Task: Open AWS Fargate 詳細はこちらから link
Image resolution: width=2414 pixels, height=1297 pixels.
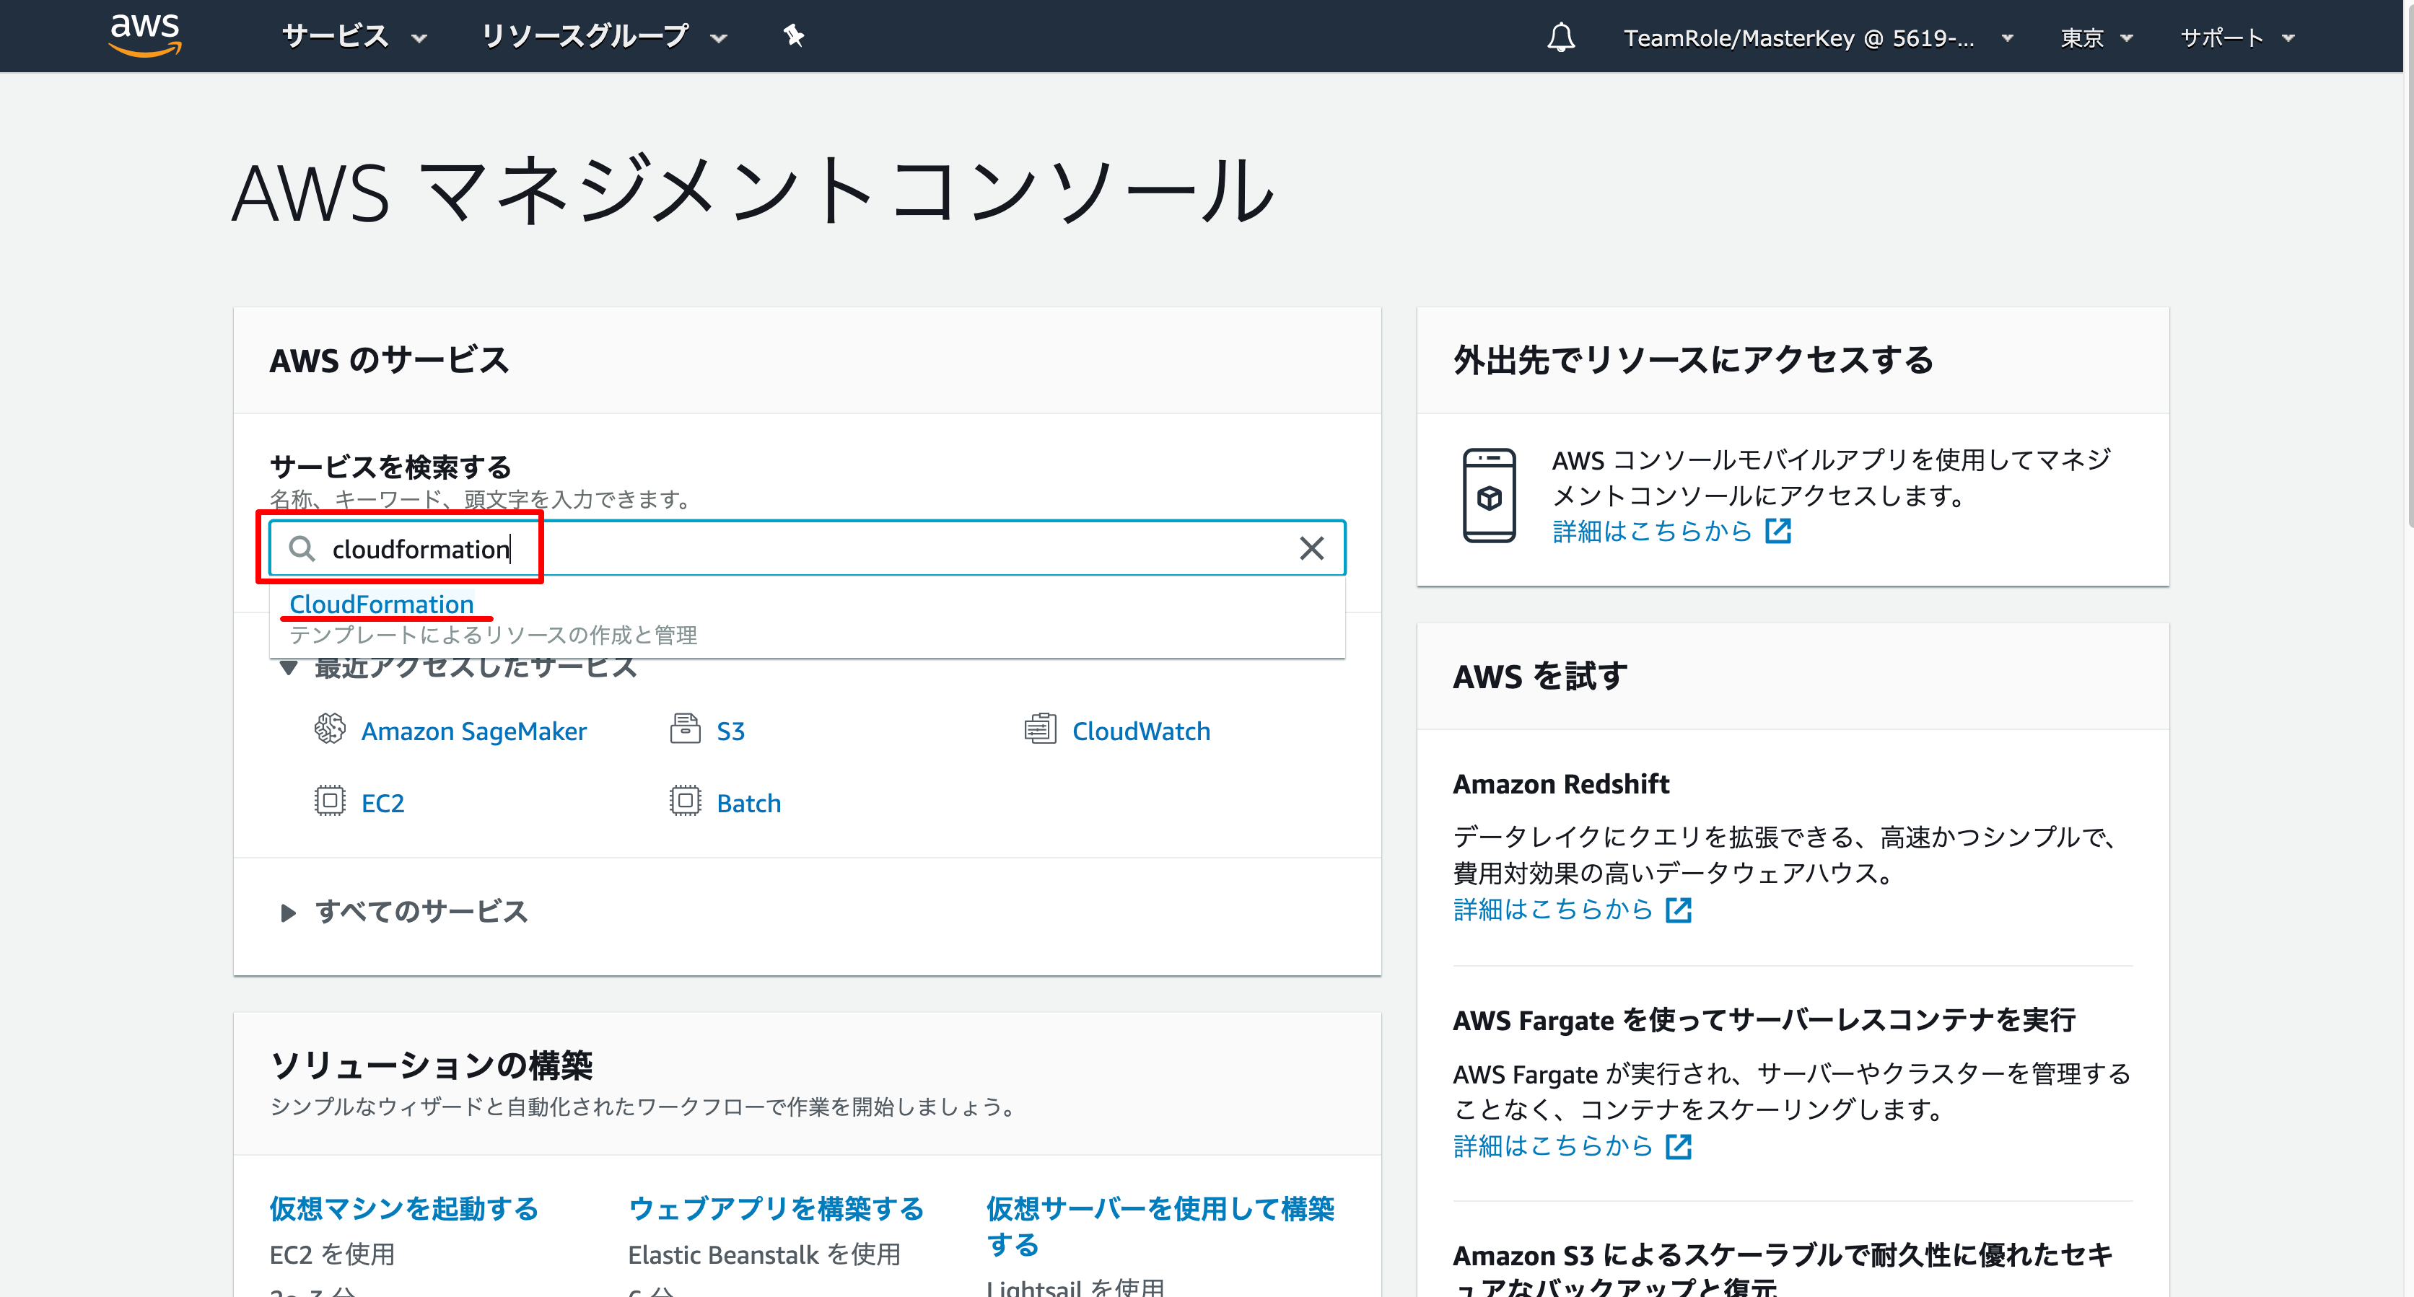Action: (1573, 1146)
